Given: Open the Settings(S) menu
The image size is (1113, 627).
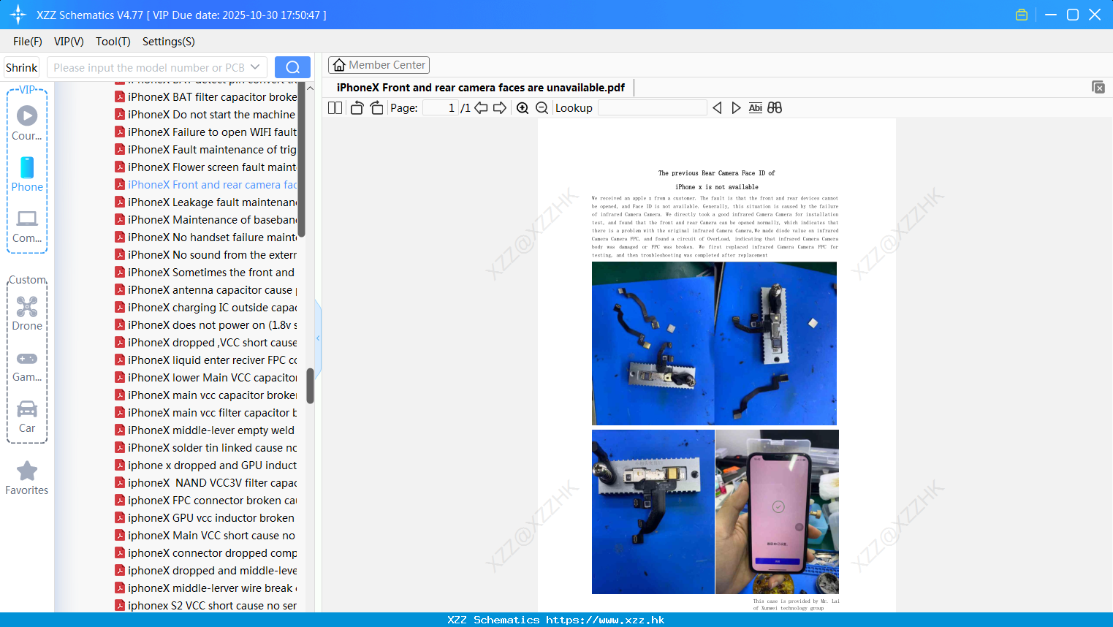Looking at the screenshot, I should coord(169,42).
